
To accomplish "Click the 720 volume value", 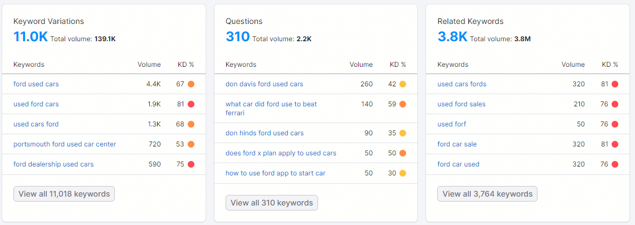I will pos(155,144).
